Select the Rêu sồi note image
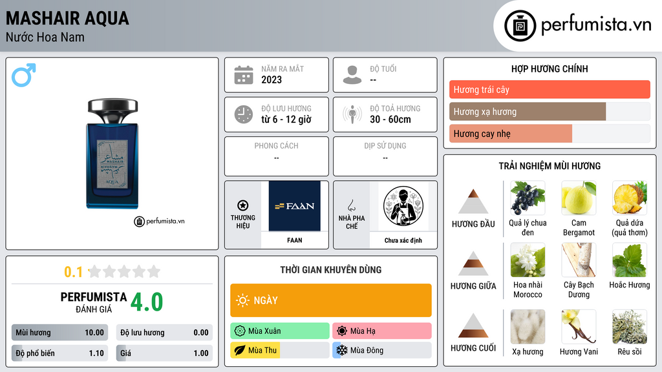 click(x=630, y=327)
